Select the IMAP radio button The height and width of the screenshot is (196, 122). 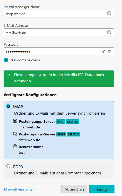(8, 106)
